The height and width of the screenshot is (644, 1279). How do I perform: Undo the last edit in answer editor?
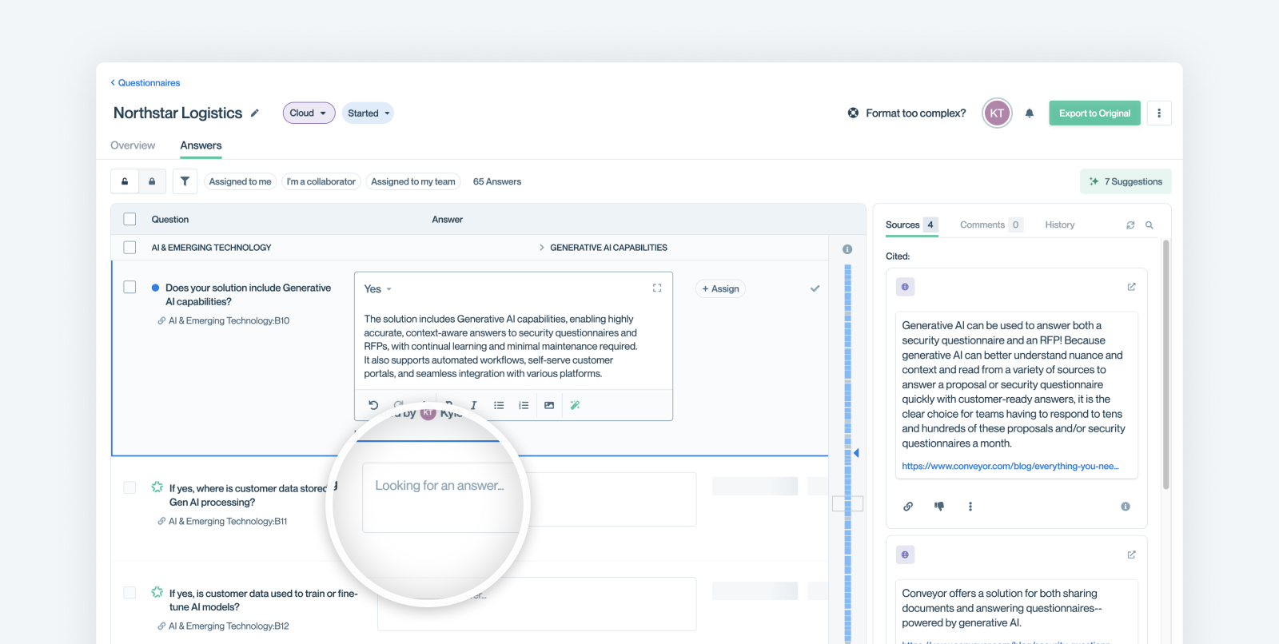tap(373, 405)
